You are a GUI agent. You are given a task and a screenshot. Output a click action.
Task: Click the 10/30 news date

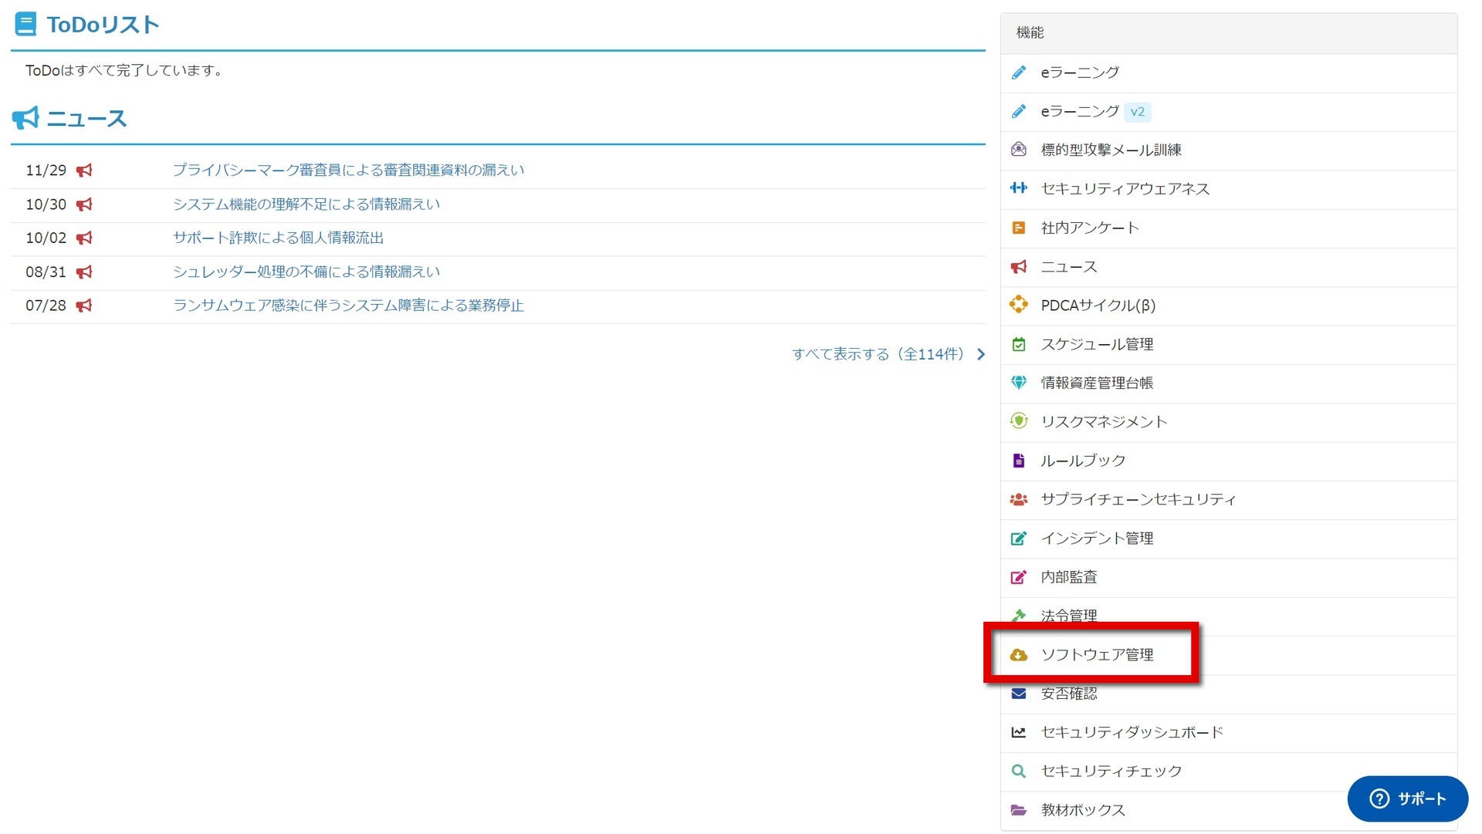coord(46,204)
